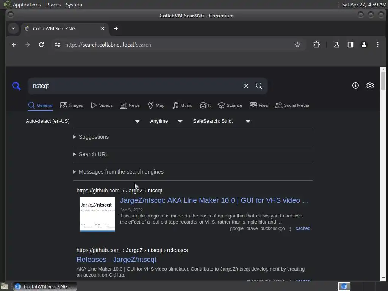The height and width of the screenshot is (291, 388).
Task: Open Chromium three-dot menu
Action: tap(378, 45)
